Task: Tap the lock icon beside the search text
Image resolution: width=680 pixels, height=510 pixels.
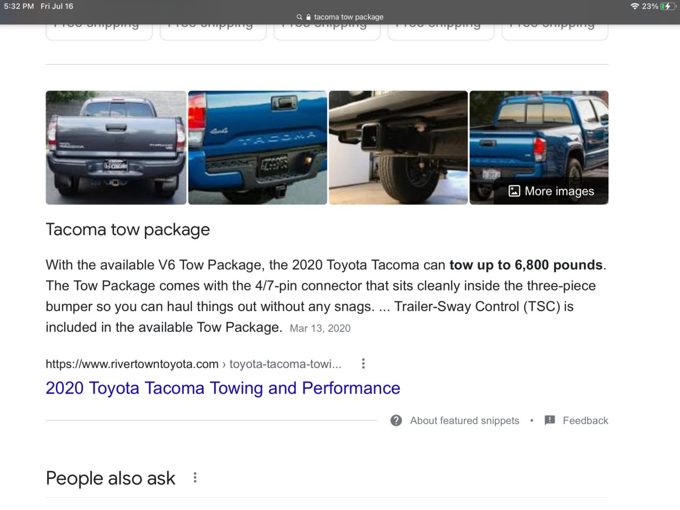Action: click(x=309, y=17)
